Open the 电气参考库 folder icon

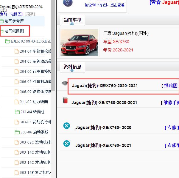pyautogui.click(x=2, y=21)
